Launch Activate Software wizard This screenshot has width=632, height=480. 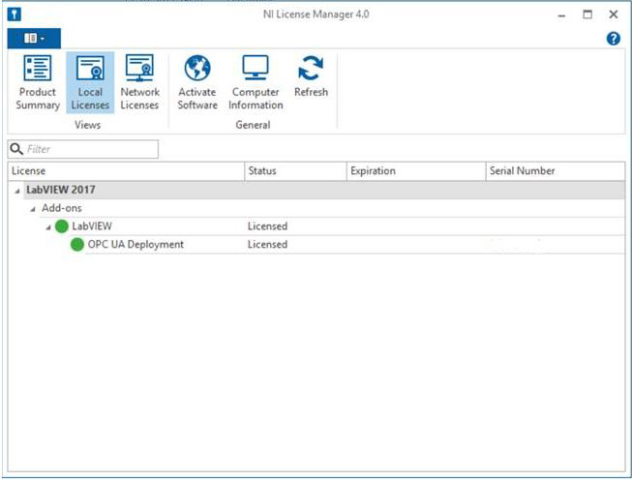(x=197, y=82)
